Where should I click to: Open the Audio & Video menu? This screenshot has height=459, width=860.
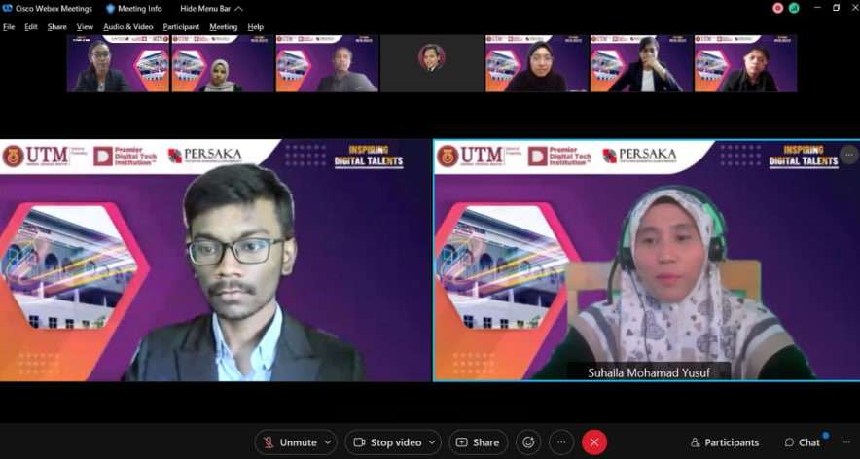(127, 27)
